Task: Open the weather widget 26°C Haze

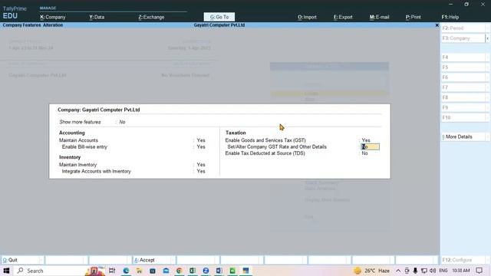Action: point(371,271)
